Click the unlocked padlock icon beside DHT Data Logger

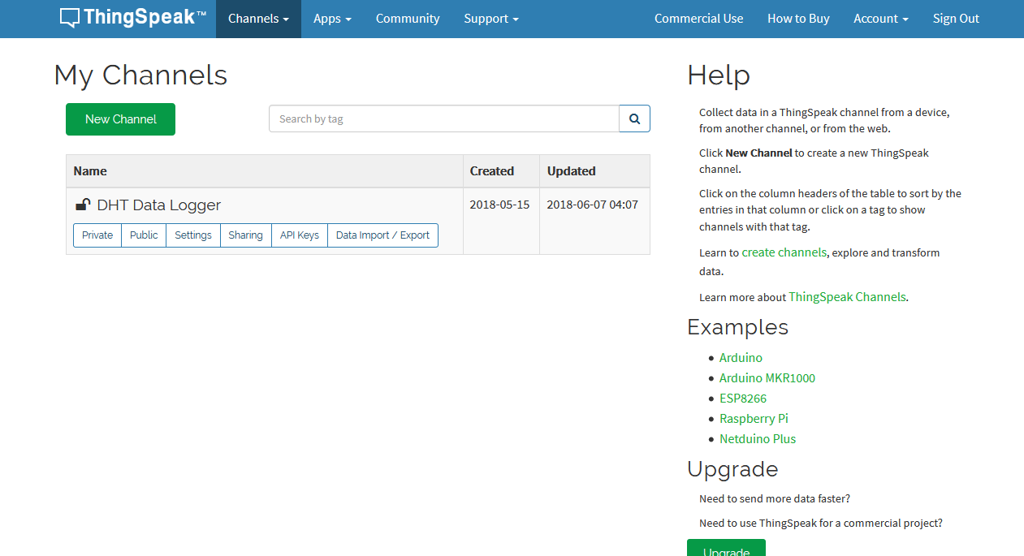tap(83, 205)
